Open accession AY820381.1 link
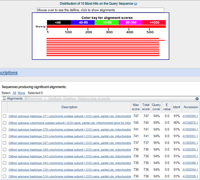This screenshot has height=180, width=200. coord(190,143)
